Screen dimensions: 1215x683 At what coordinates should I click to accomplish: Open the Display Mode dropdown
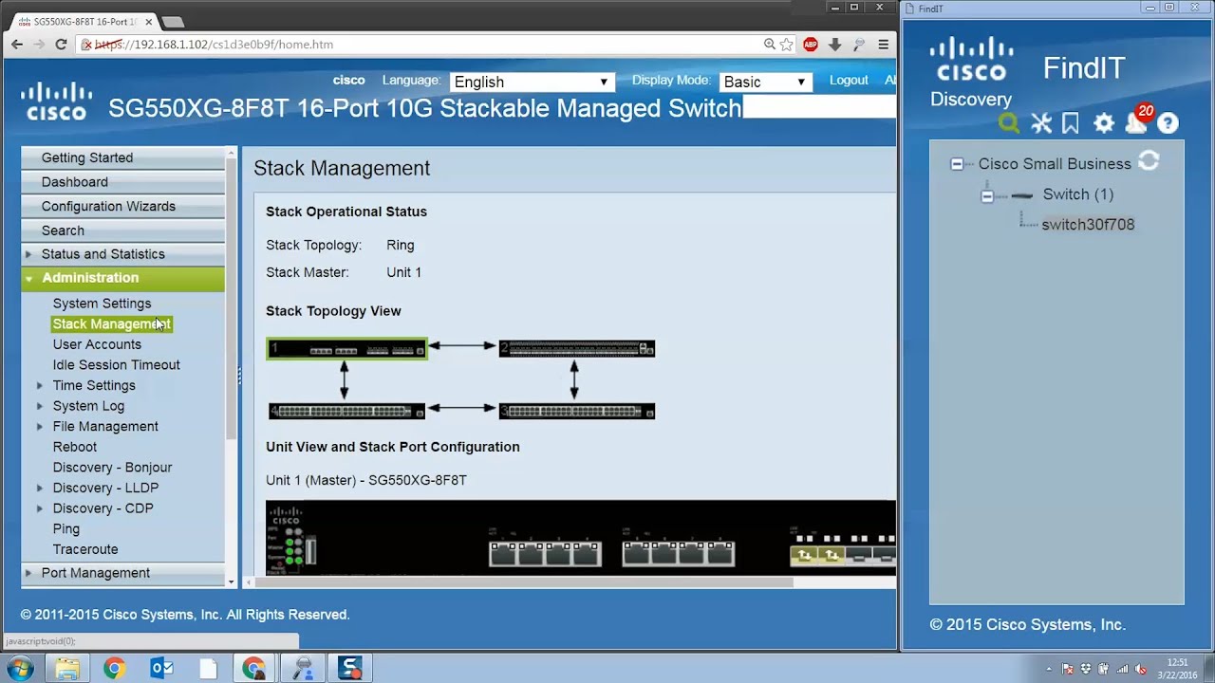pos(765,82)
